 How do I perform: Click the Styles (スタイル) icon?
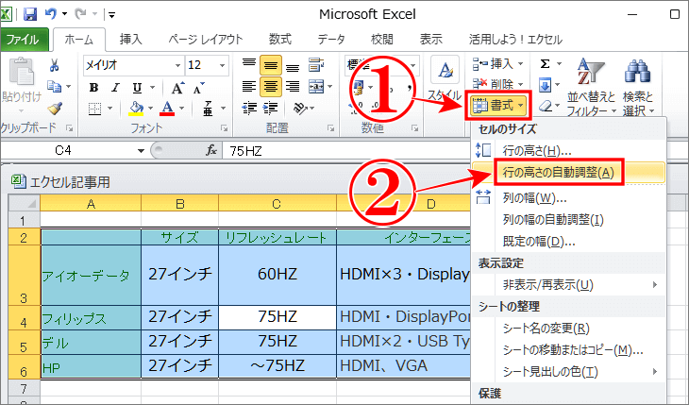click(445, 71)
